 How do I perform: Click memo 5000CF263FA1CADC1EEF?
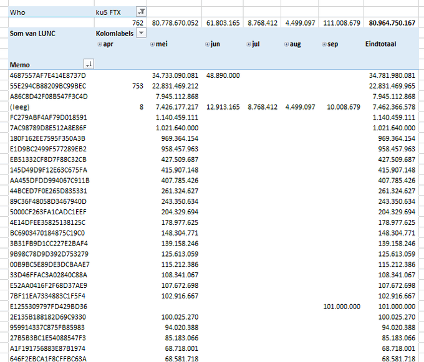pyautogui.click(x=48, y=212)
